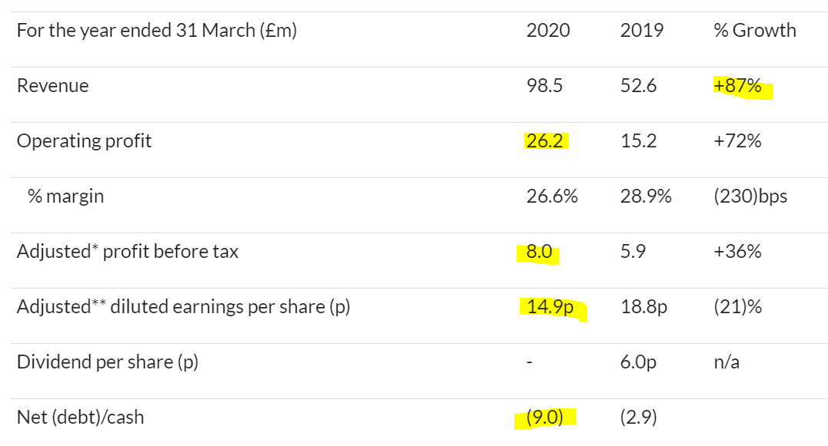Click Adjusted** diluted earnings per share label
The height and width of the screenshot is (446, 828).
click(x=183, y=306)
